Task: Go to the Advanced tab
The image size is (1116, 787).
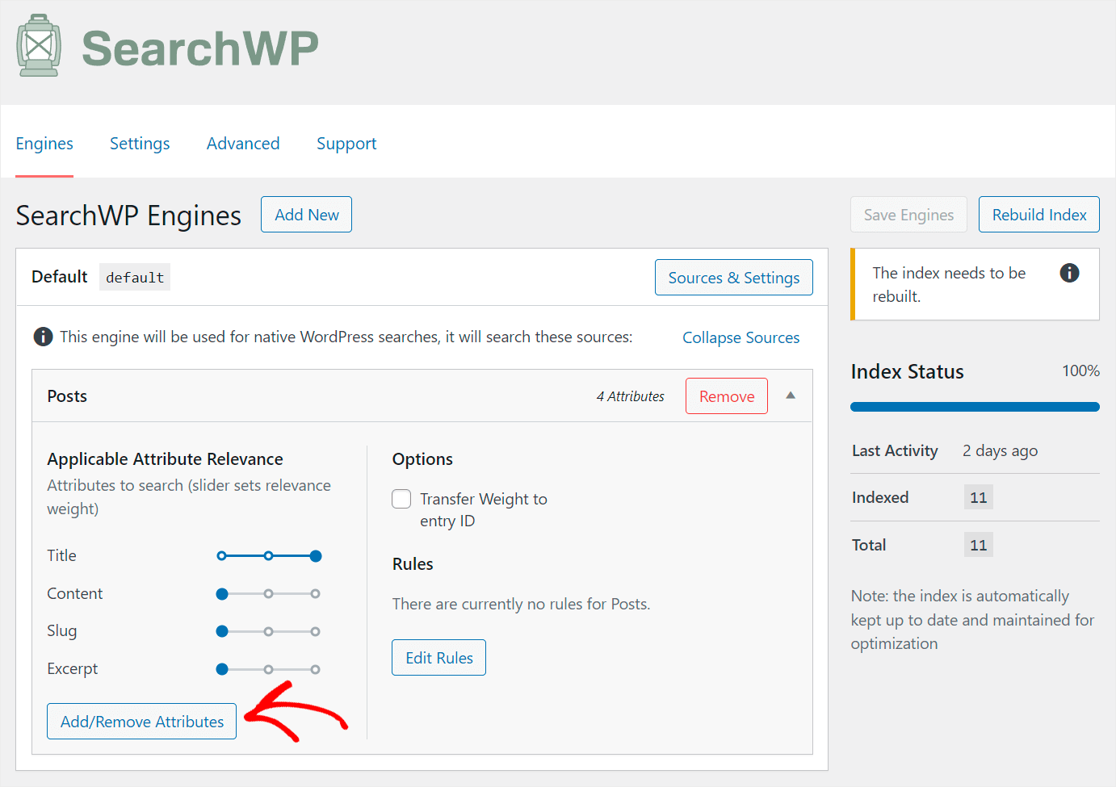Action: click(243, 144)
